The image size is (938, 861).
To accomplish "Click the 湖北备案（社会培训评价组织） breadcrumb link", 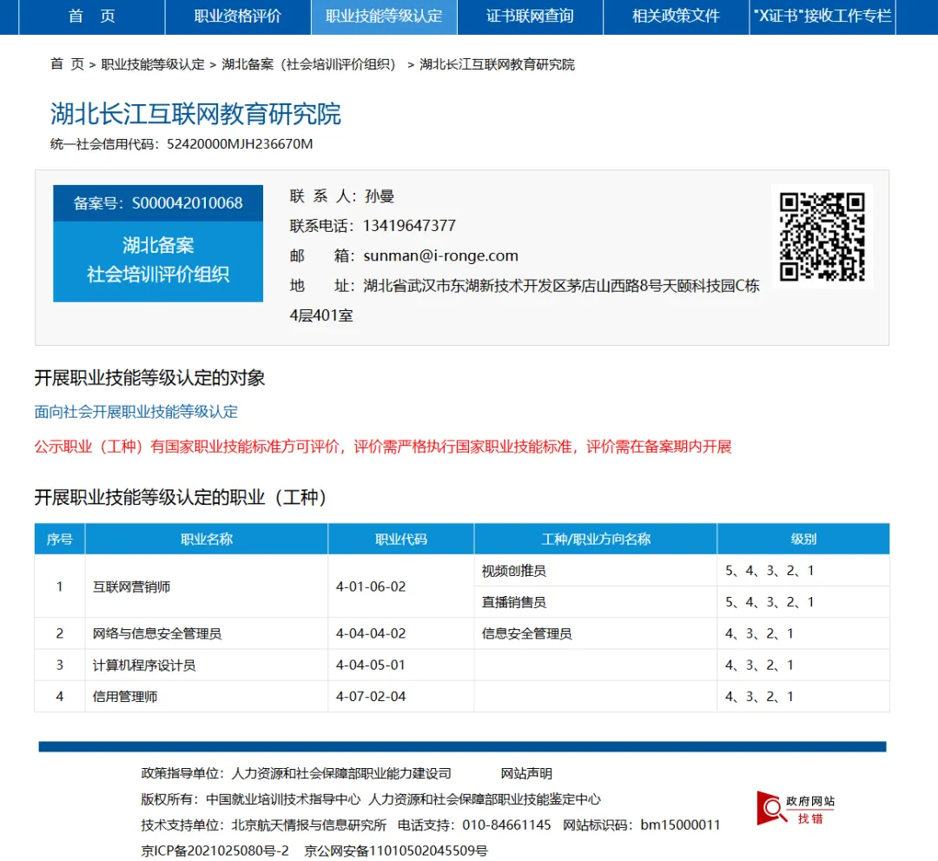I will click(x=308, y=64).
